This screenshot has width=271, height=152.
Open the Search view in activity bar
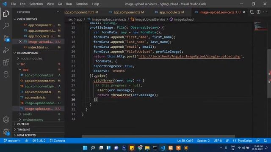click(x=6, y=26)
